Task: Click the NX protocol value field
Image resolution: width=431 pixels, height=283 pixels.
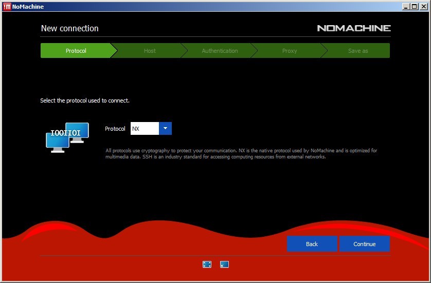Action: pos(145,129)
